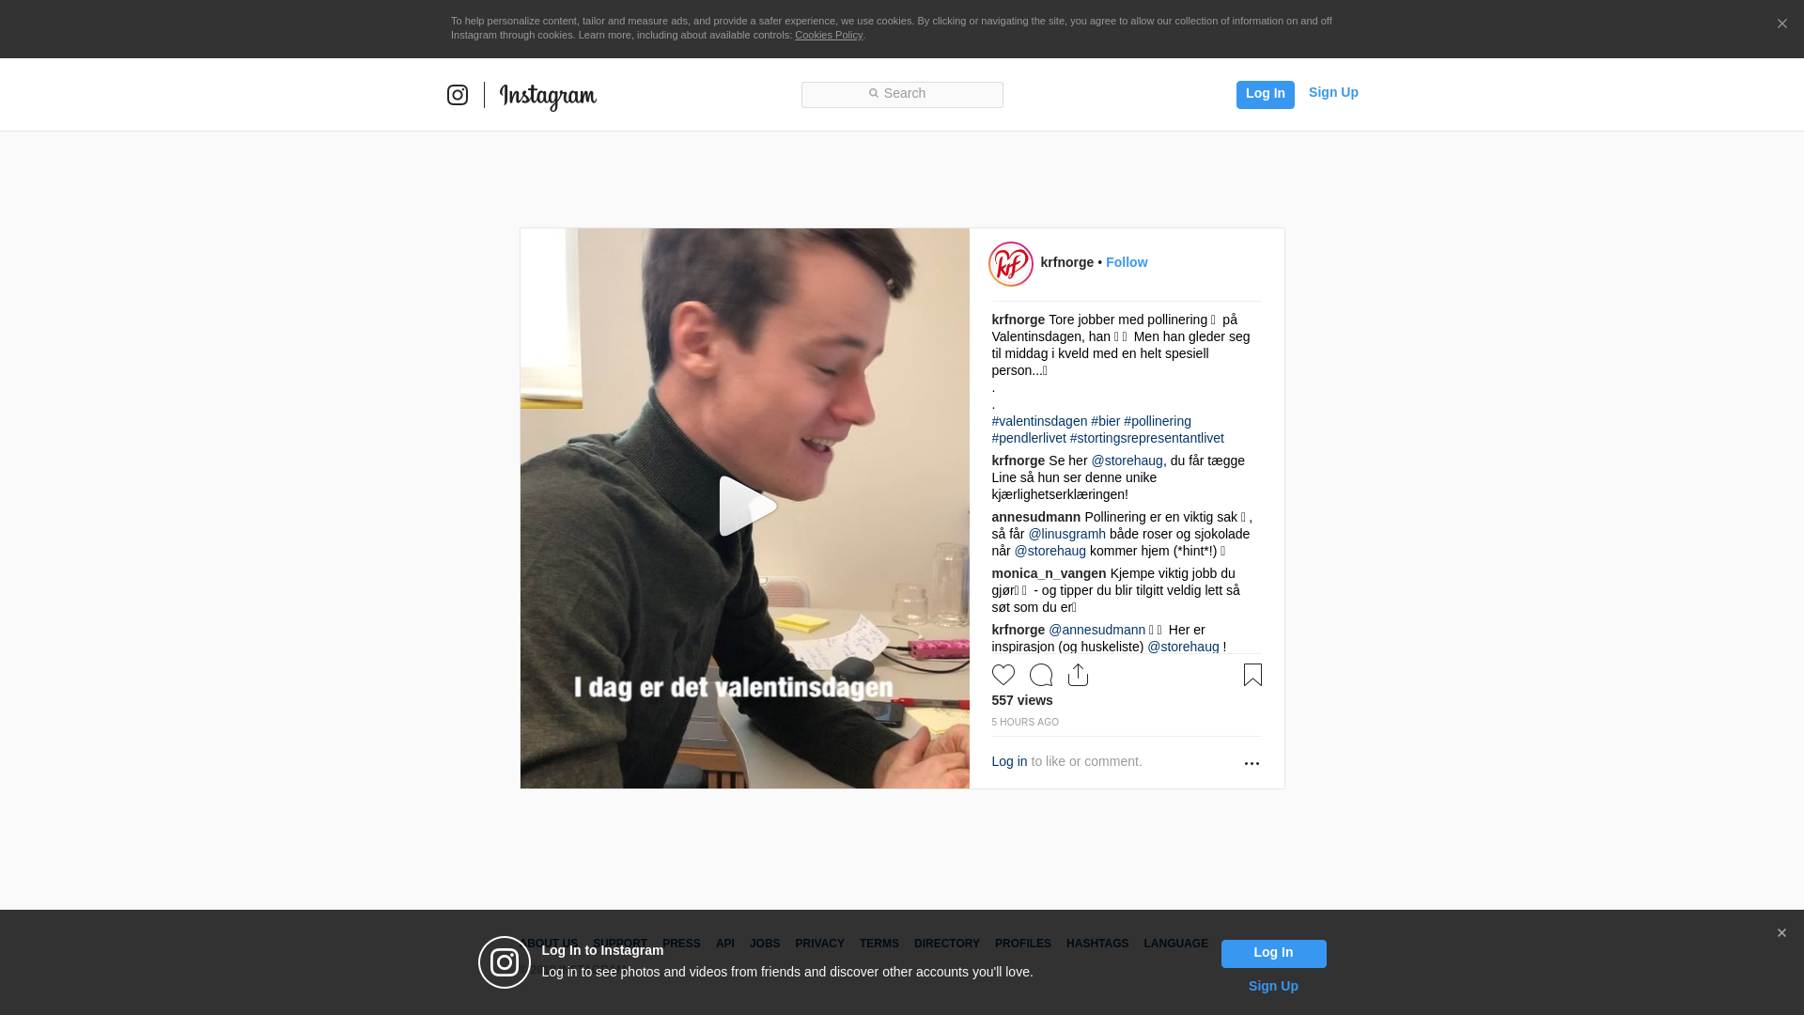Open the LANGUAGE selector in footer
Viewport: 1804px width, 1015px height.
point(1175,944)
